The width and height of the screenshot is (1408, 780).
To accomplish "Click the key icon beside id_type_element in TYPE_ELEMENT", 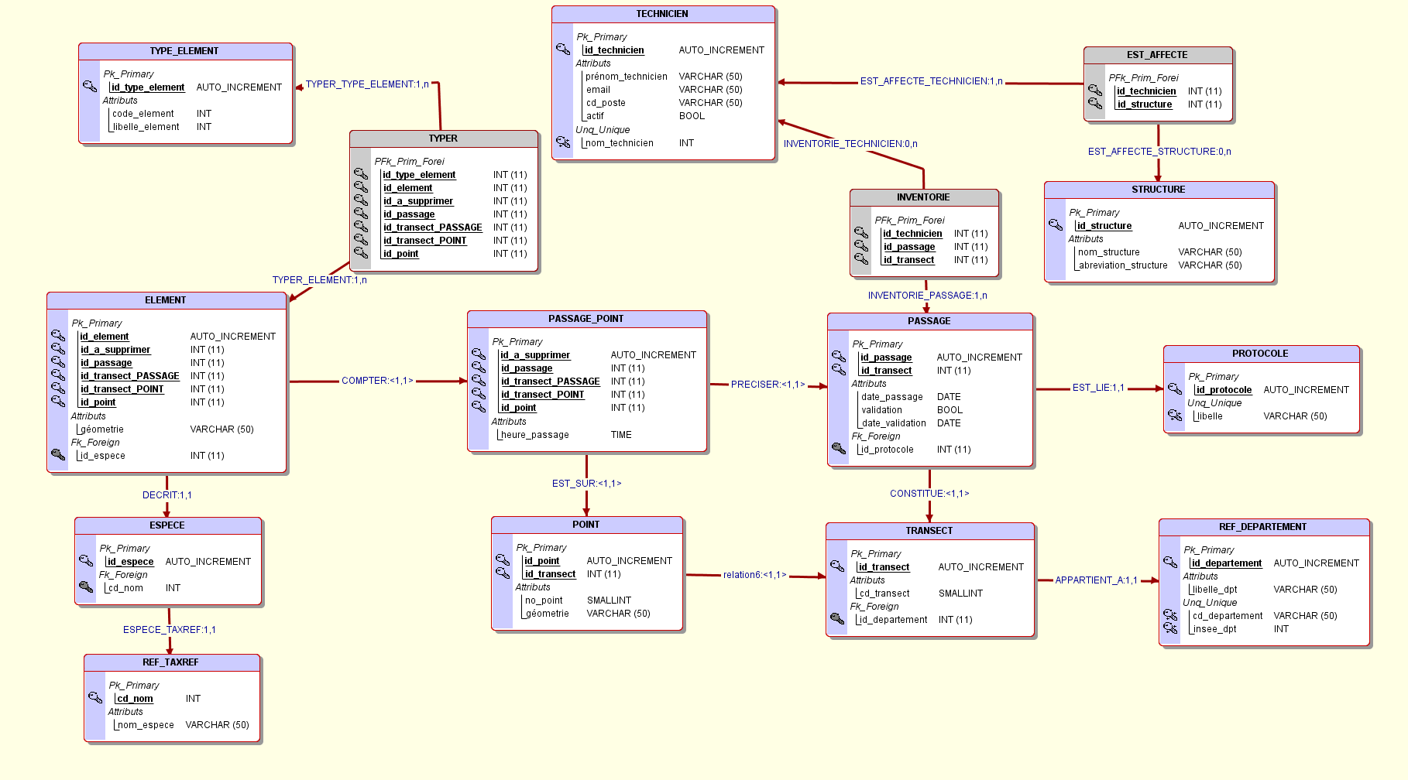I will coord(90,87).
